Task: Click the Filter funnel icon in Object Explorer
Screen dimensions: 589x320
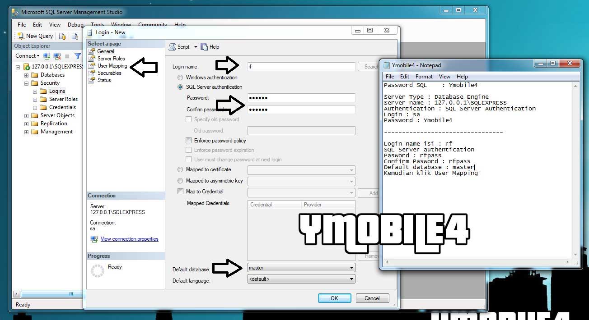Action: pos(78,56)
